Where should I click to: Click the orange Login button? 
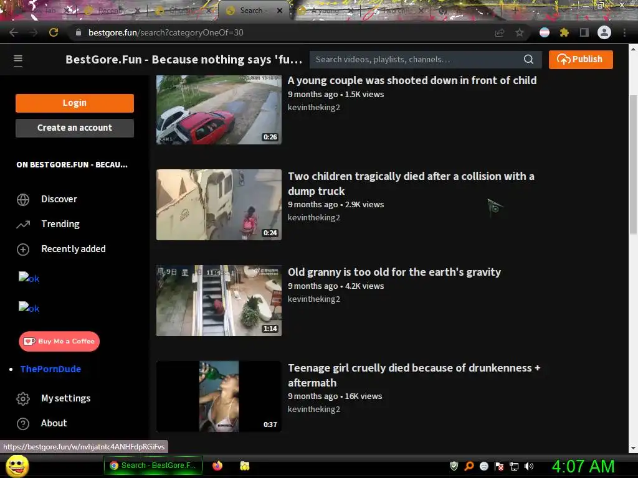[x=75, y=103]
